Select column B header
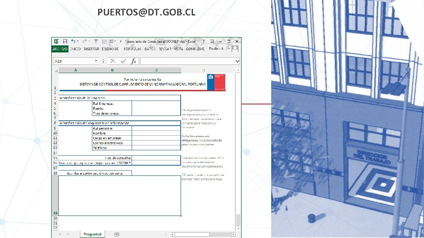 [112, 70]
